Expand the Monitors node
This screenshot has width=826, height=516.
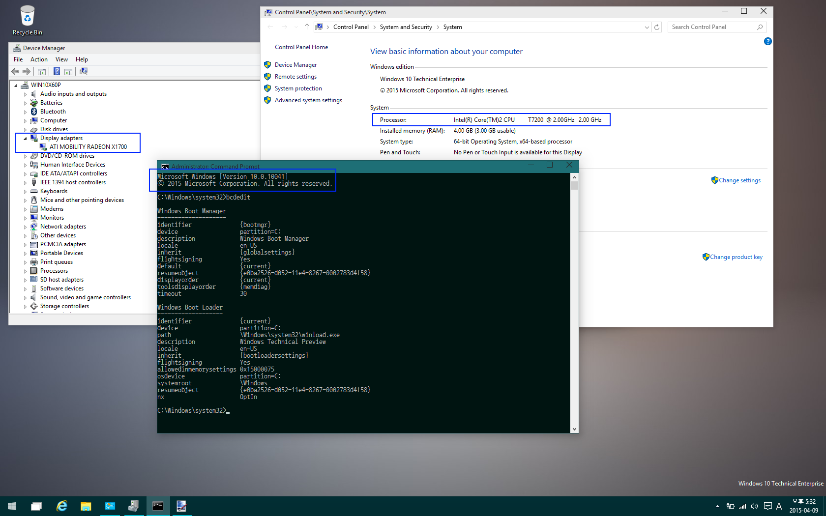pos(25,218)
